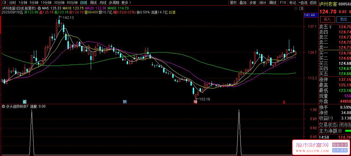Click the 复权 adjustment button
Viewport: 351px width, 156px height.
[x=233, y=3]
